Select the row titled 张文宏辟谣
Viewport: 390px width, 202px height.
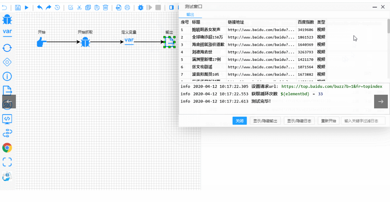pos(253,67)
